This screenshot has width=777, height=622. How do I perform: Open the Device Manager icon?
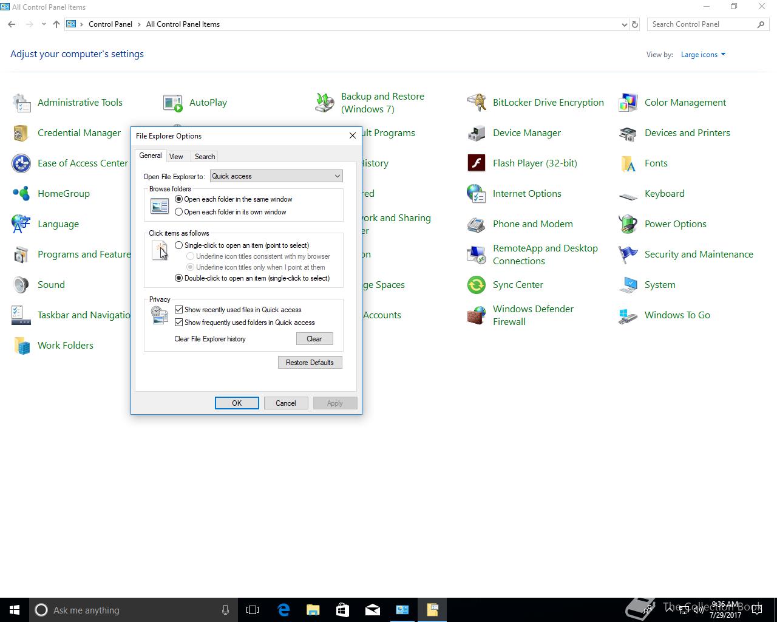point(477,133)
